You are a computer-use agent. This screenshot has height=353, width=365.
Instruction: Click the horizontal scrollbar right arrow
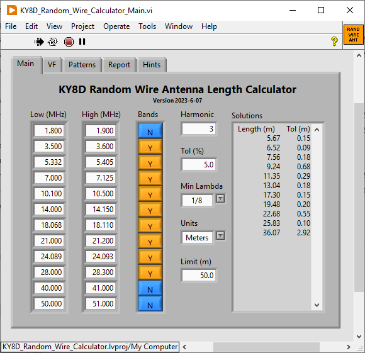pyautogui.click(x=348, y=347)
